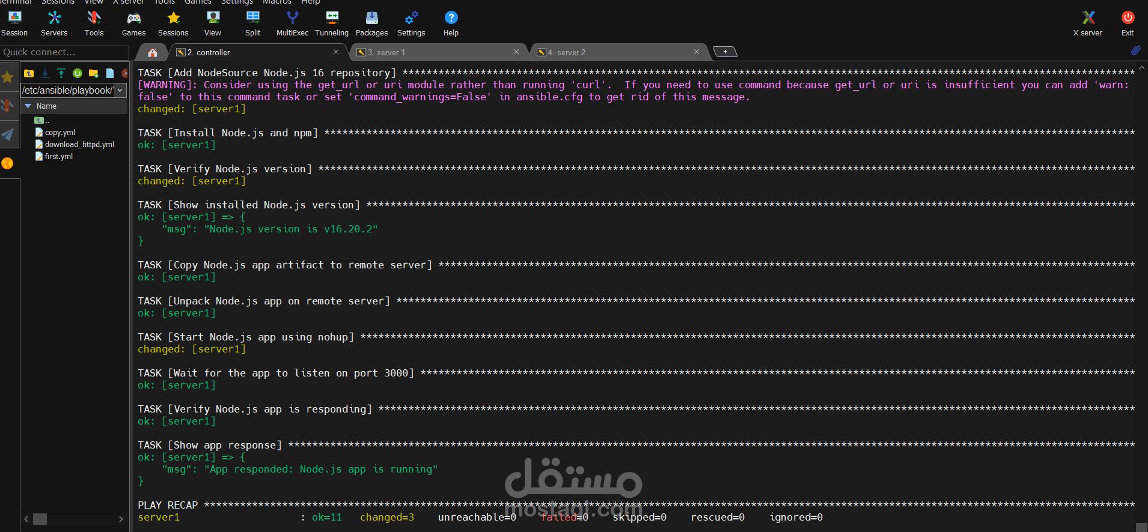The image size is (1148, 532).
Task: Select the parent directory '..' entry
Action: click(x=42, y=121)
